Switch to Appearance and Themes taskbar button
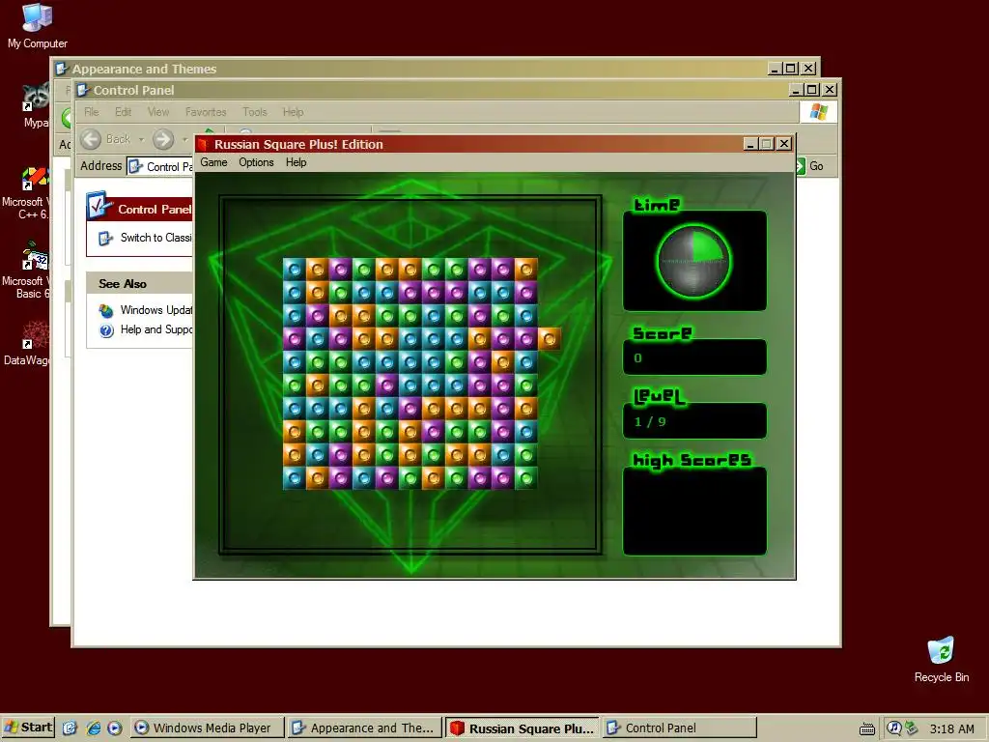The width and height of the screenshot is (989, 742). tap(364, 728)
